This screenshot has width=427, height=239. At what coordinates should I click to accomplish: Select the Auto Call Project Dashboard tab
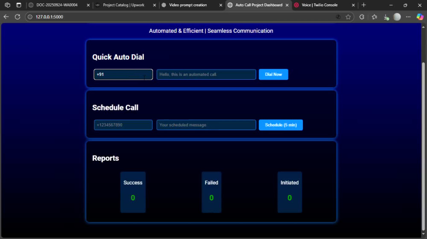tap(259, 5)
